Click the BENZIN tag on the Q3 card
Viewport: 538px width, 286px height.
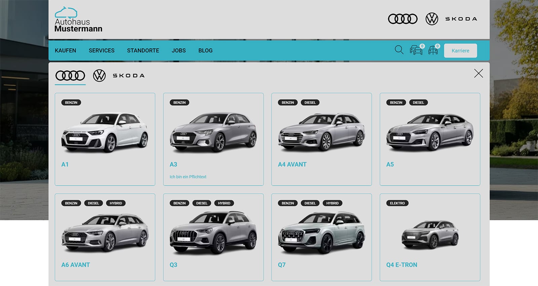point(179,203)
